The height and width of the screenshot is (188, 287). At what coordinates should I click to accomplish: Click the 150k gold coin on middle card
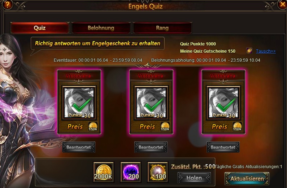165,127
